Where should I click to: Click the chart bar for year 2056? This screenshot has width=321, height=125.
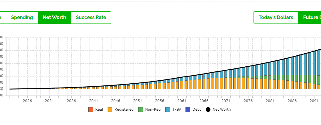point(160,85)
